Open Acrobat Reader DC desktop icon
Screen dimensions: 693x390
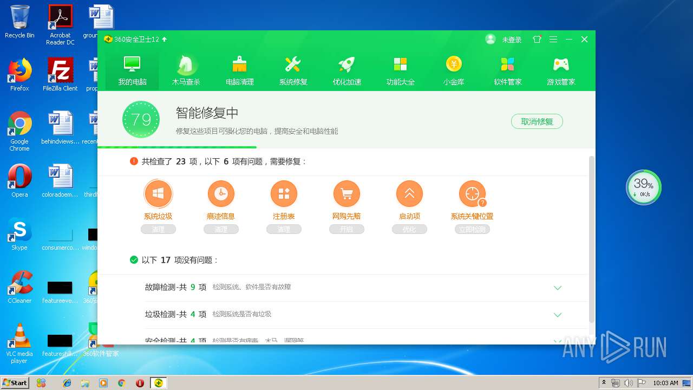point(60,25)
